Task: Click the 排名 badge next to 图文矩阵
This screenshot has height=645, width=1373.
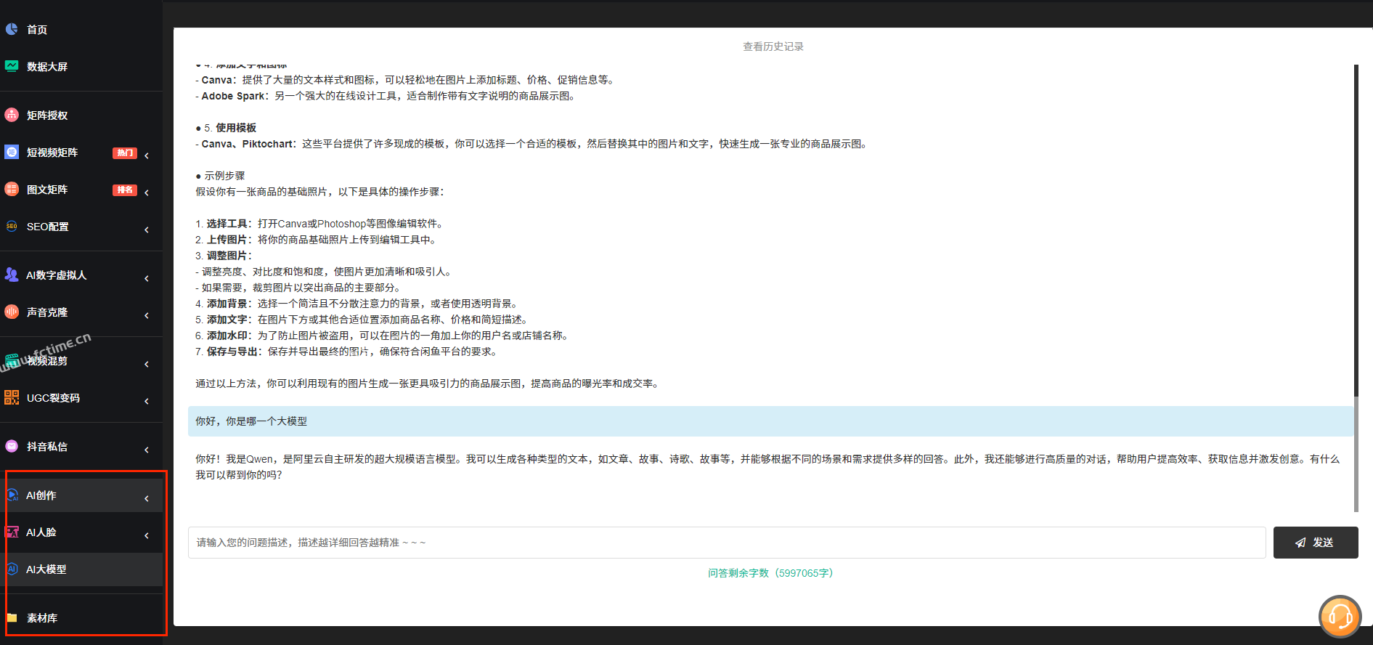Action: point(125,190)
